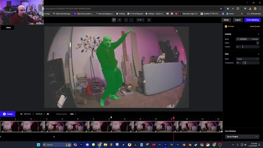Viewport: 263px width, 148px height.
Task: Open Discord from the taskbar
Action: [87, 145]
